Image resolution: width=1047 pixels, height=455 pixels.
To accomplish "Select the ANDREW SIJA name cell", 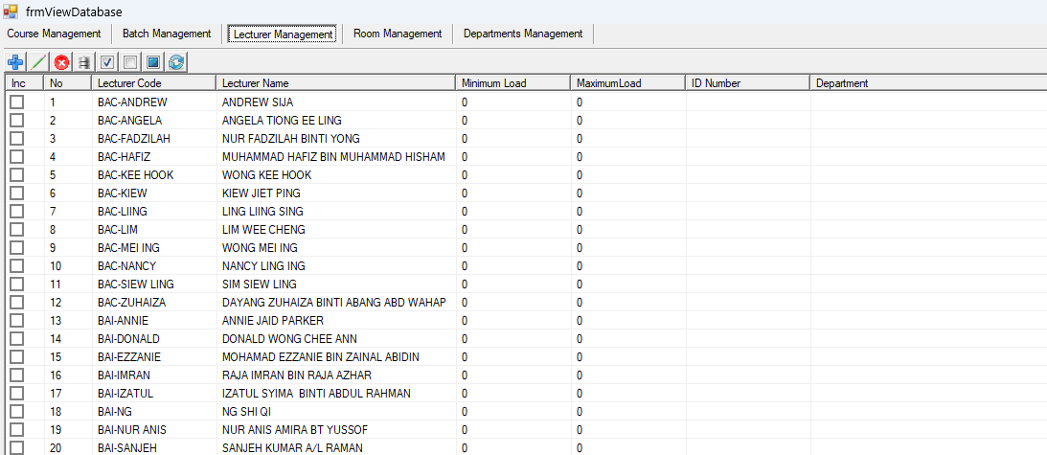I will point(336,102).
